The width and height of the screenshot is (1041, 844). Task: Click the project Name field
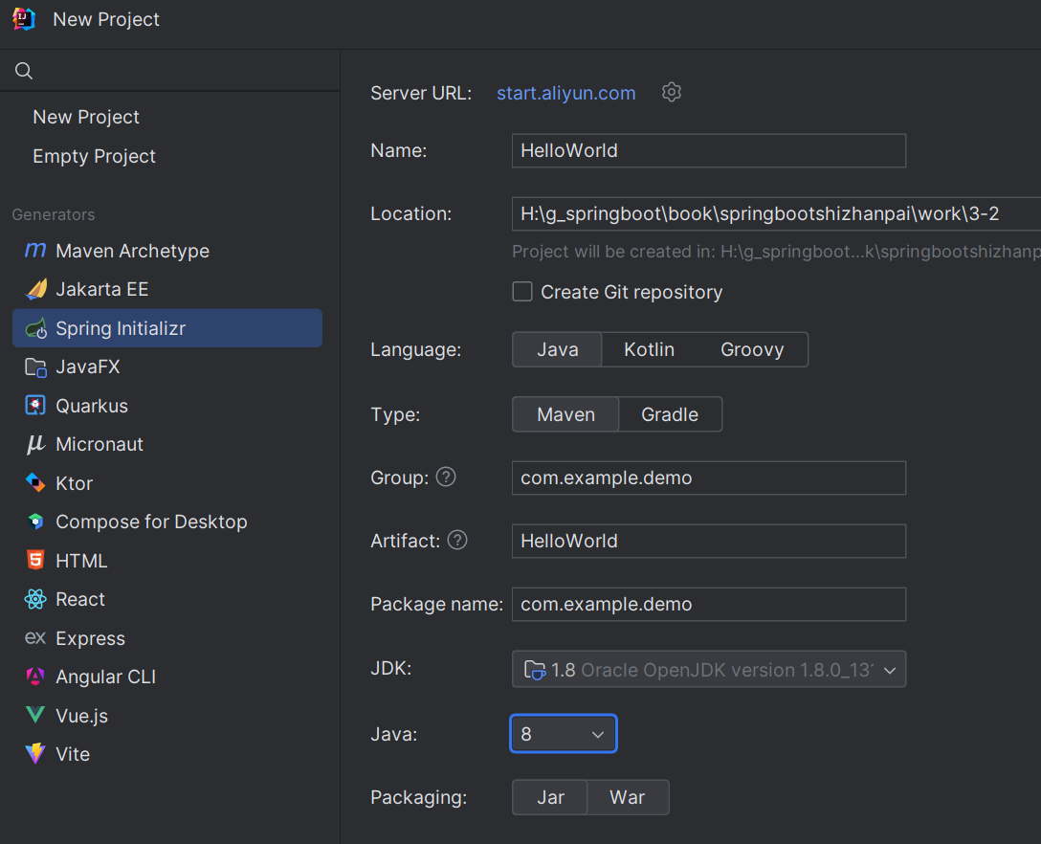click(708, 151)
